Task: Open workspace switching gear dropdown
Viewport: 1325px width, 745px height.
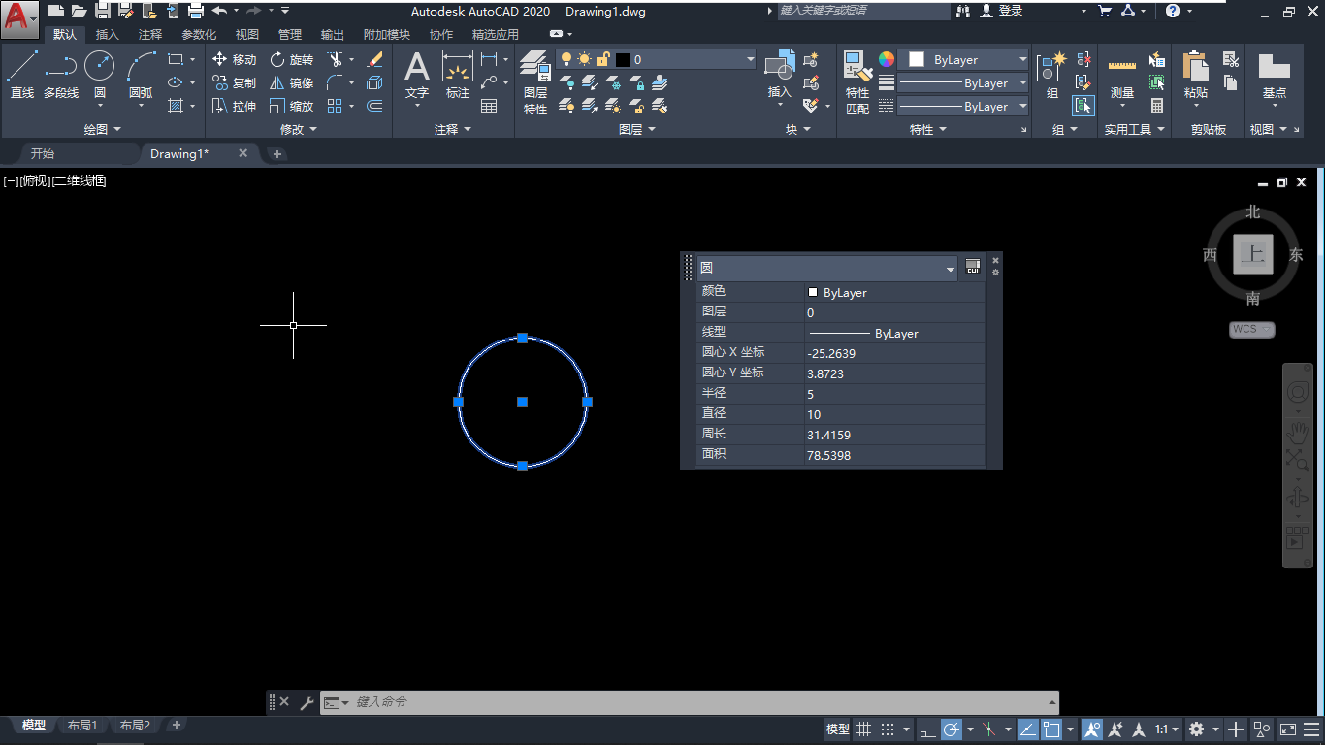Action: tap(1203, 729)
